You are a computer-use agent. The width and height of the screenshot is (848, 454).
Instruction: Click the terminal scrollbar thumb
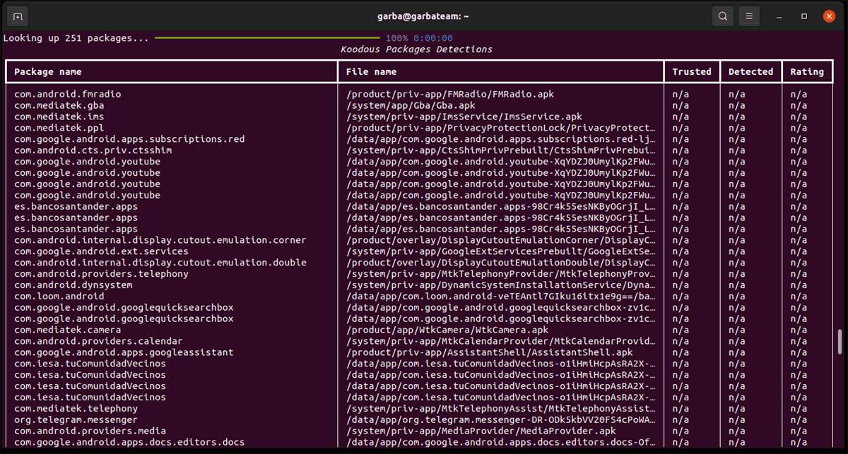point(840,345)
